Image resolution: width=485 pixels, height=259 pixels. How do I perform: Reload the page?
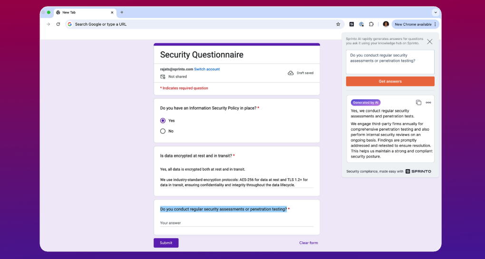(58, 24)
